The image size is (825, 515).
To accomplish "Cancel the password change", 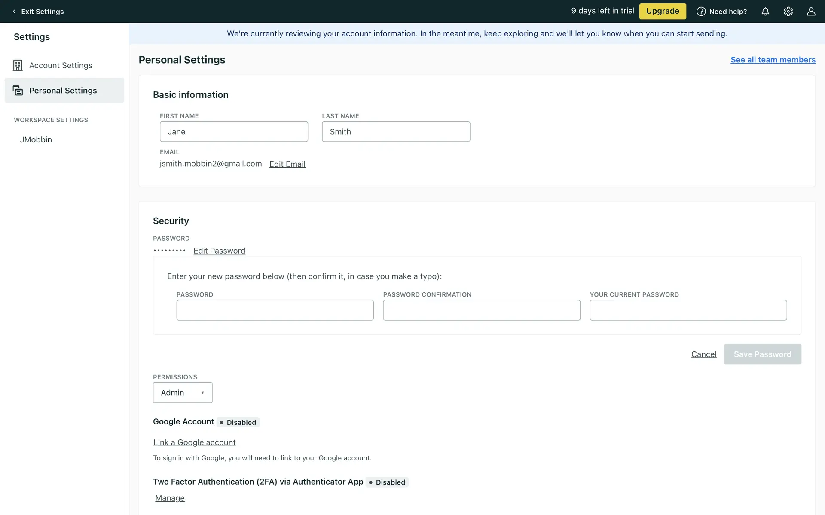I will (703, 354).
